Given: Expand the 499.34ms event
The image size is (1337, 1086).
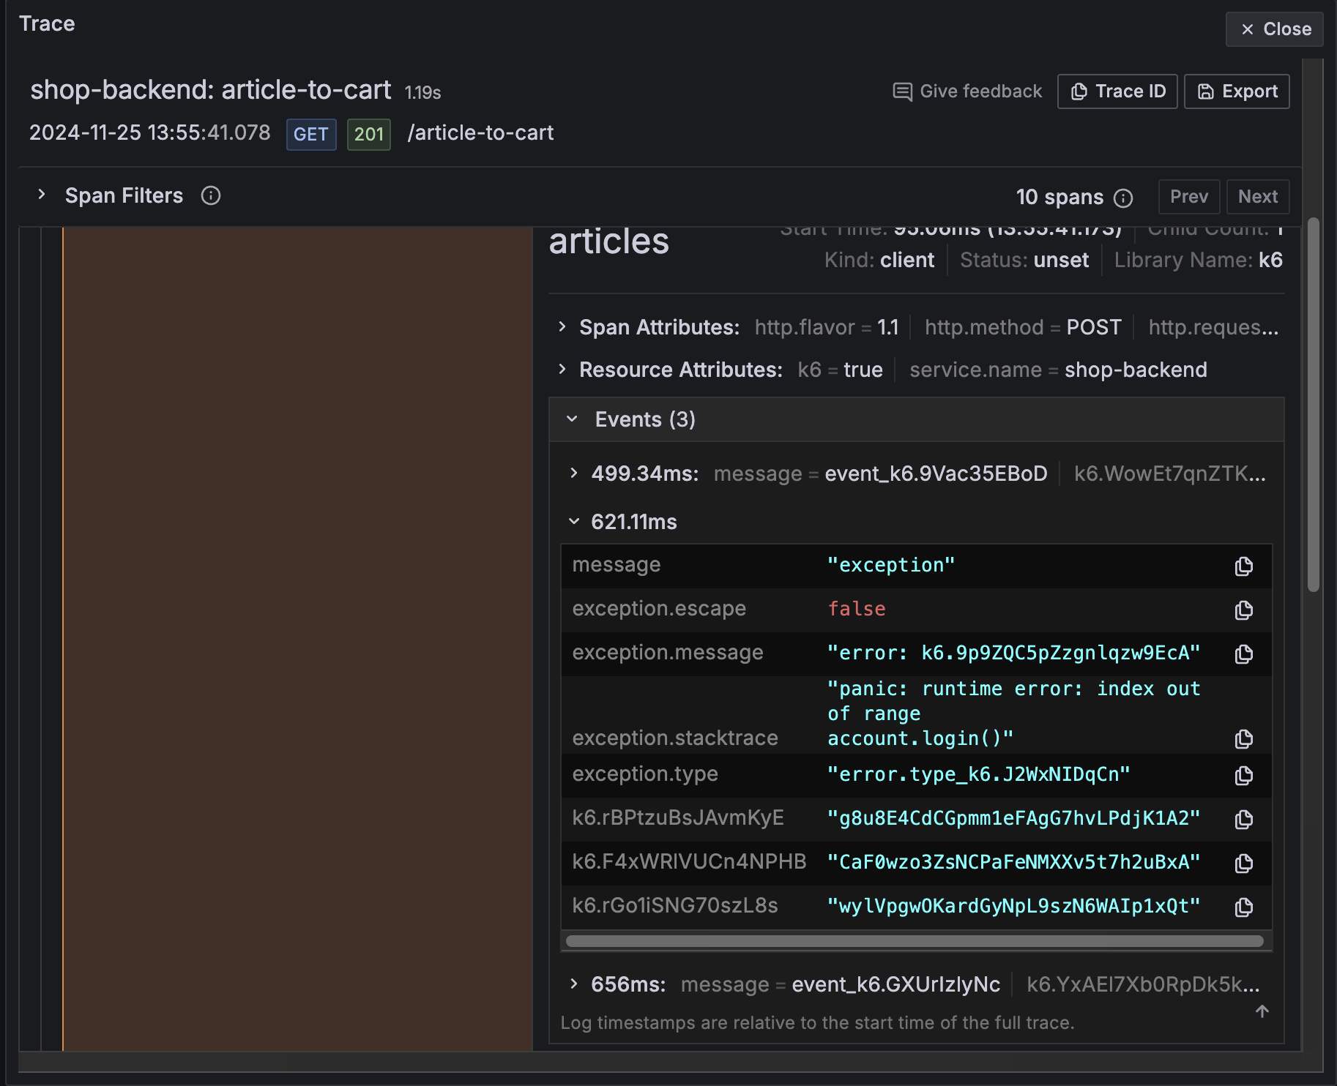Looking at the screenshot, I should tap(574, 473).
